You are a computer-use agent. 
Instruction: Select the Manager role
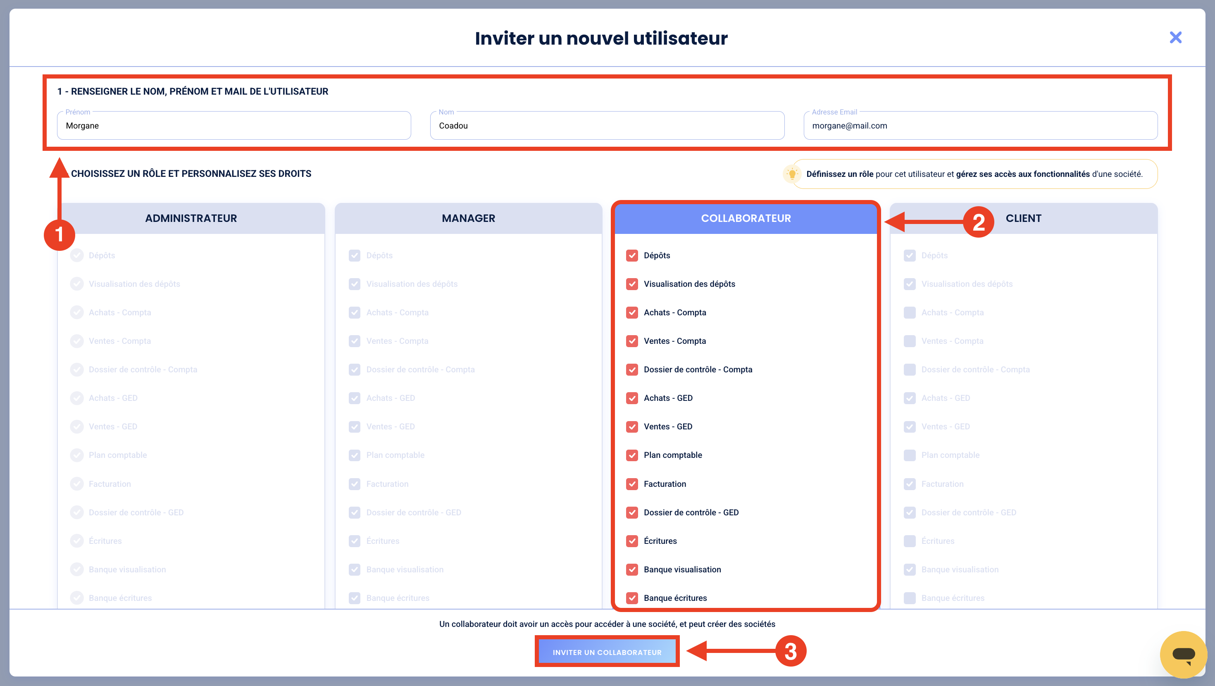pyautogui.click(x=468, y=219)
